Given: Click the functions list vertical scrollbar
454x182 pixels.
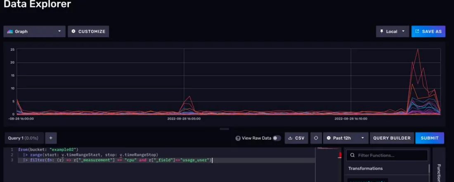Looking at the screenshot, I should 429,170.
